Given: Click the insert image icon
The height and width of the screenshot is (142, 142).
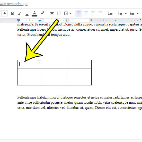Looking at the screenshot, I should point(66,13).
